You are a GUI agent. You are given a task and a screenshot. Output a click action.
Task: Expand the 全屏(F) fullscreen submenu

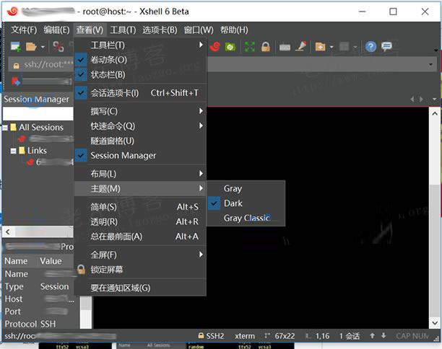tap(140, 255)
